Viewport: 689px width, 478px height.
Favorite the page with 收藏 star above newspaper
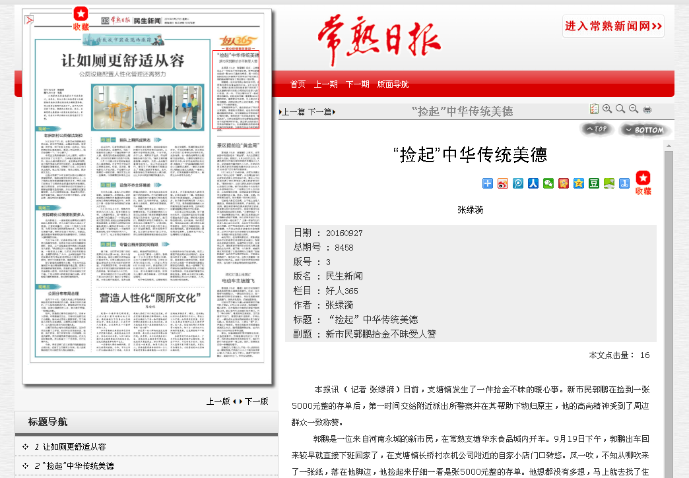[x=81, y=19]
